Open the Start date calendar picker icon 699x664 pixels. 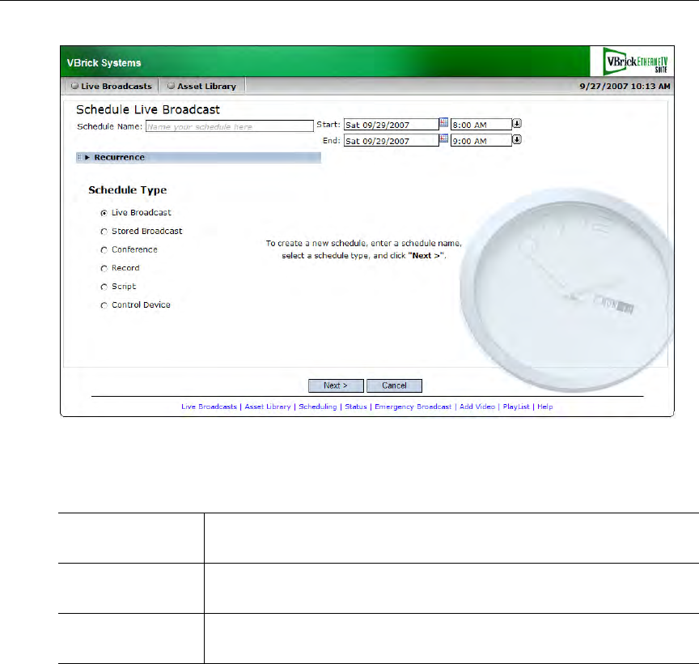443,123
